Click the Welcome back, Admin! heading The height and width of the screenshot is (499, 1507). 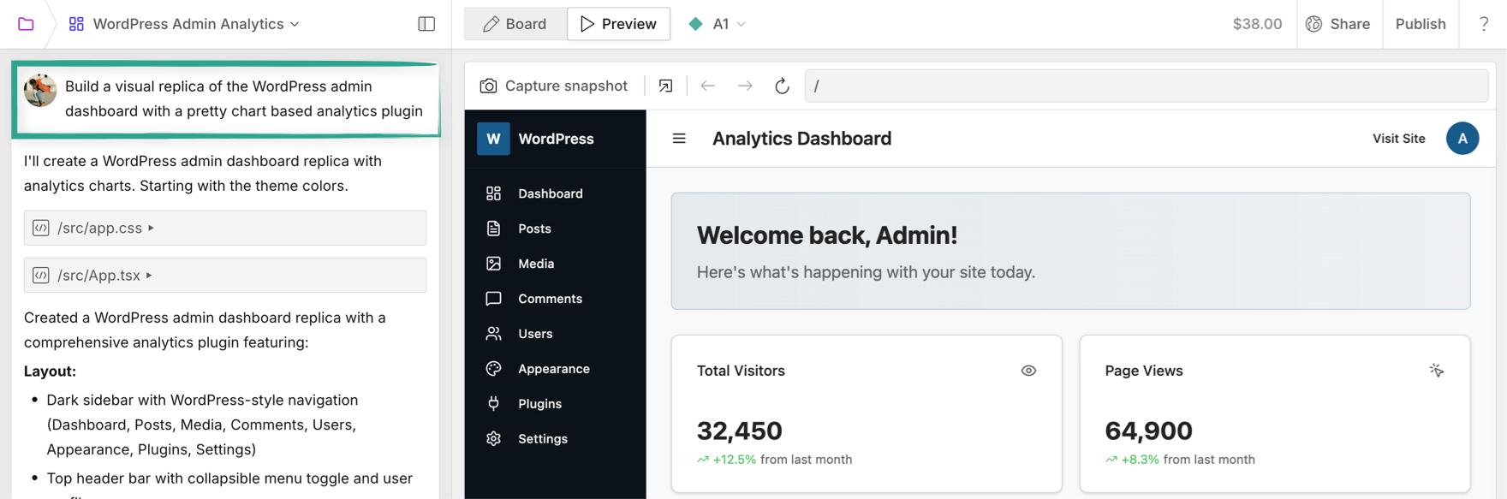click(x=827, y=235)
